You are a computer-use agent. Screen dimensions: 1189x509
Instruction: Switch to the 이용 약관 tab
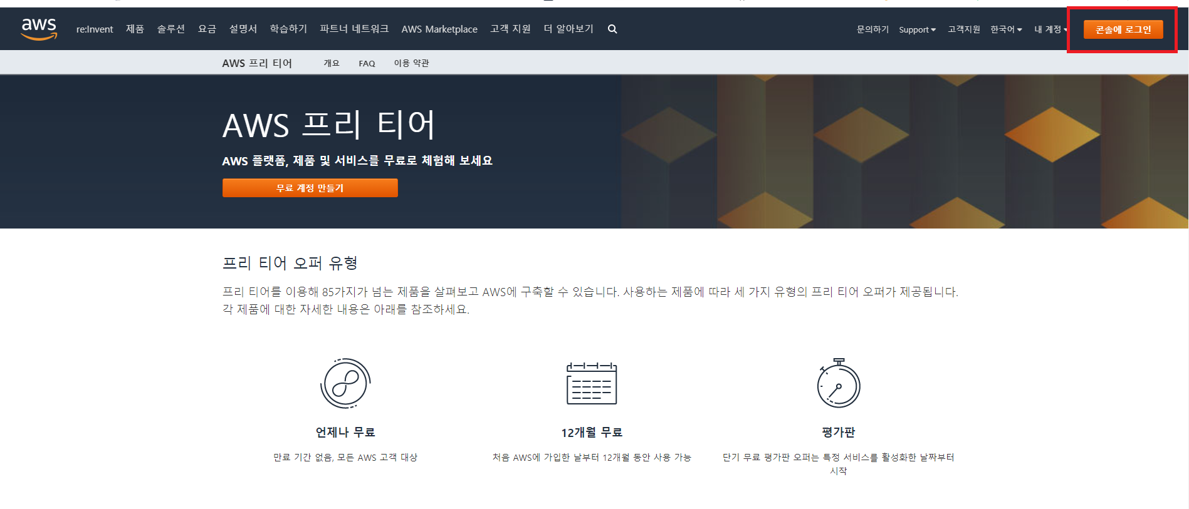[x=411, y=63]
